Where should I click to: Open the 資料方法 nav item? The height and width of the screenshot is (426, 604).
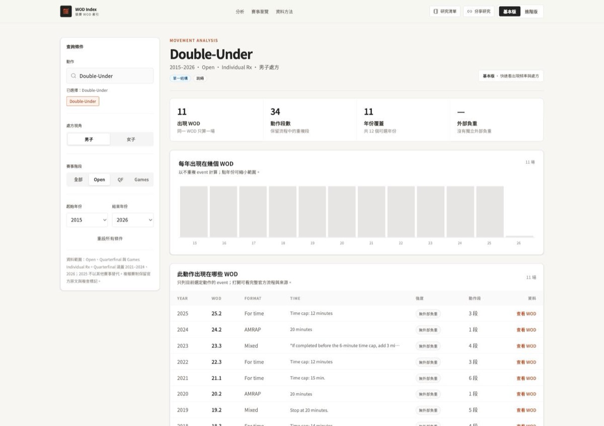284,12
